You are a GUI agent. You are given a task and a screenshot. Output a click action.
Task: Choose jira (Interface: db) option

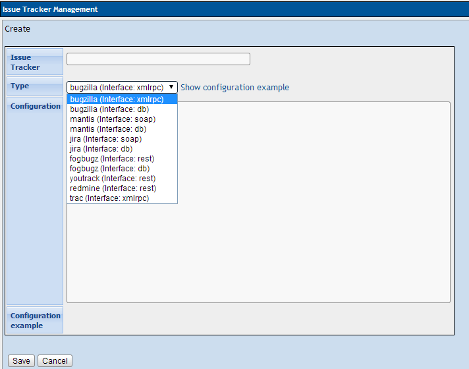(x=122, y=149)
